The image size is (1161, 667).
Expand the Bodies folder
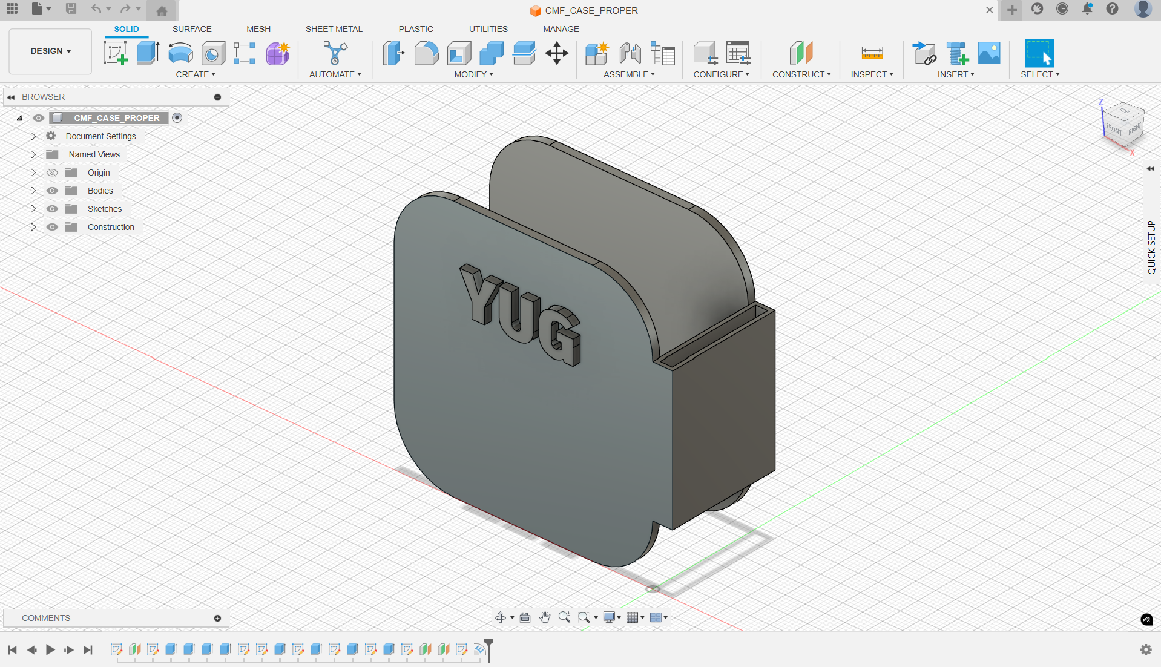click(33, 191)
